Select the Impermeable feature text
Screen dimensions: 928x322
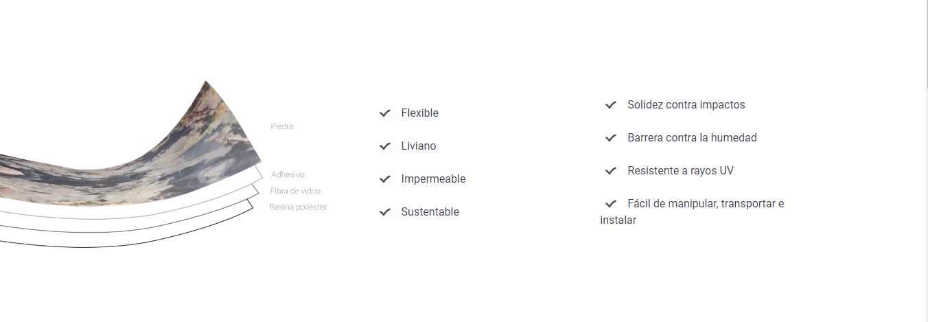[x=433, y=179]
